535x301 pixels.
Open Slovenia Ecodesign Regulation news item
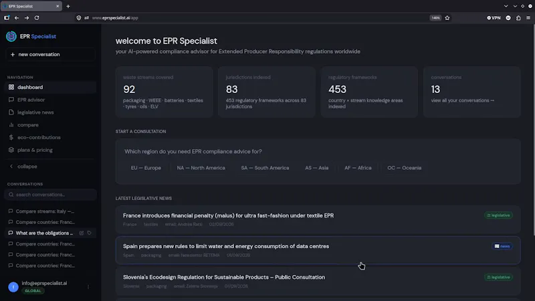(x=318, y=281)
